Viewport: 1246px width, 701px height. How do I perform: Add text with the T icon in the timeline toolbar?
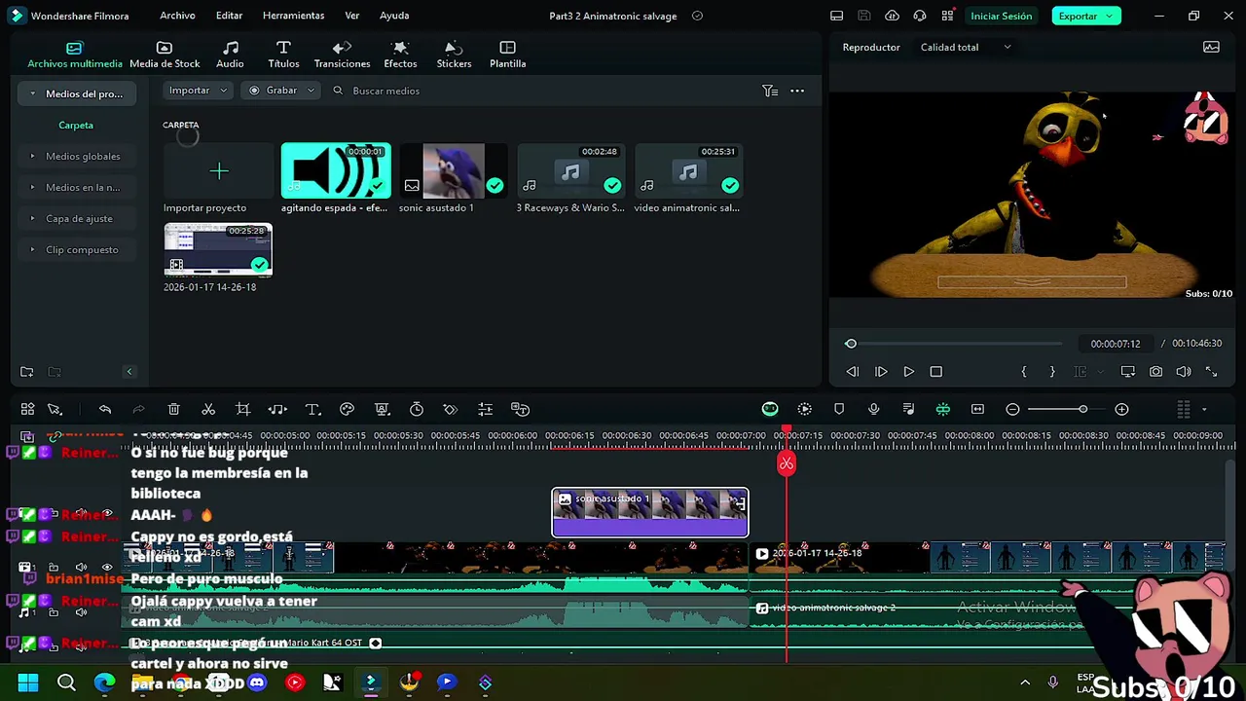[312, 410]
